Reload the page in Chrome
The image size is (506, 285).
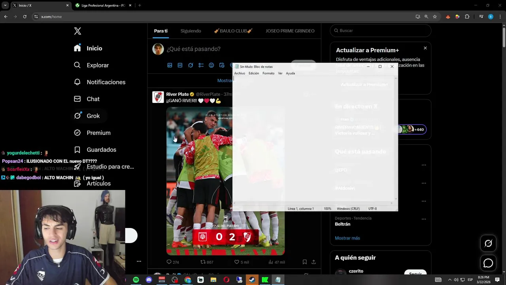pyautogui.click(x=25, y=17)
